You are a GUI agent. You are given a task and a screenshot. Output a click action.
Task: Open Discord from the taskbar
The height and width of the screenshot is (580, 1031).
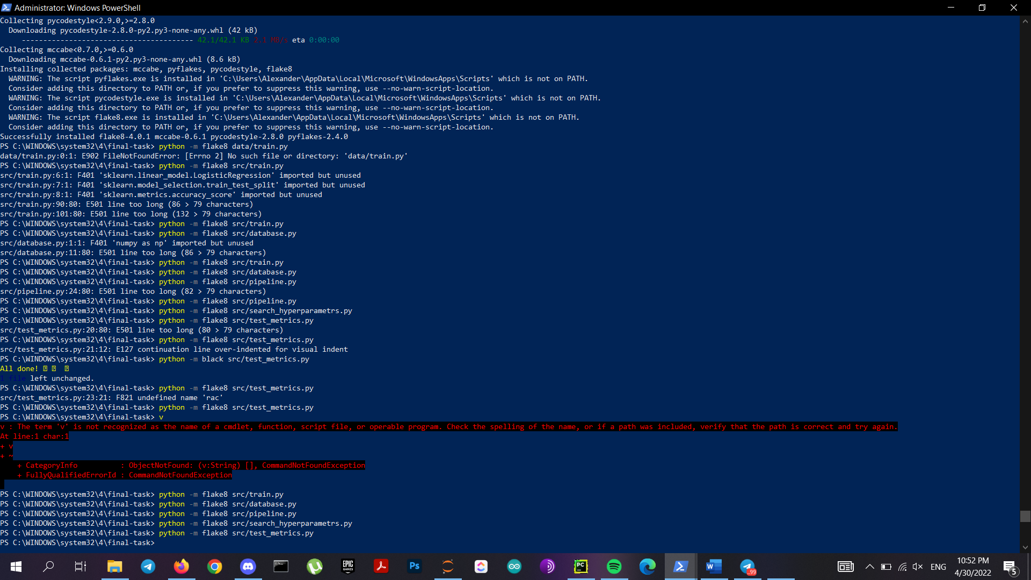pos(248,566)
